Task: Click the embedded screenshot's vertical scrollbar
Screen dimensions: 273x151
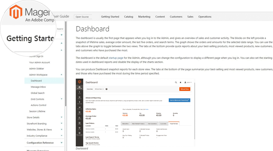Action: tap(194, 111)
